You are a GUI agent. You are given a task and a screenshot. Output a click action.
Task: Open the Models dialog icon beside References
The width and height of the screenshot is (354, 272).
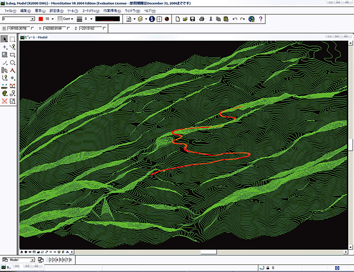129,19
